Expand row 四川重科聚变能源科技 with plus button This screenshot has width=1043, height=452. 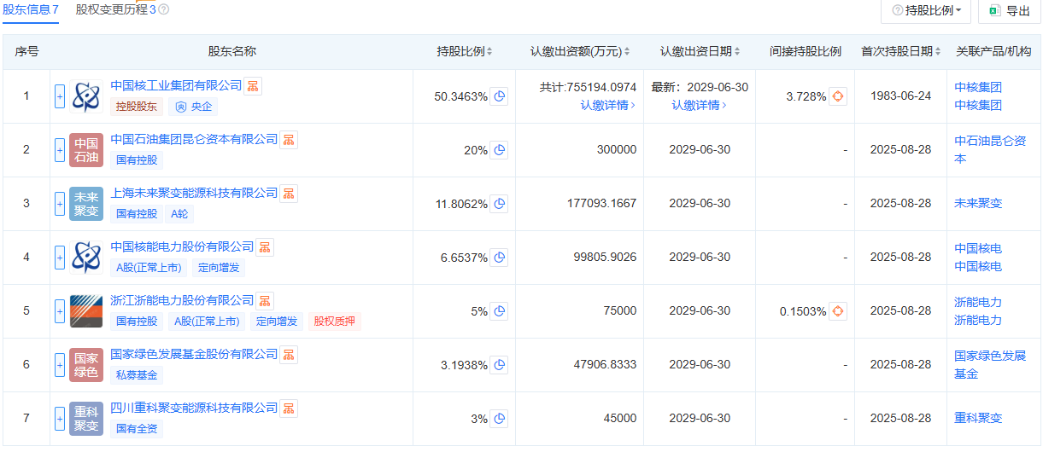coord(60,419)
